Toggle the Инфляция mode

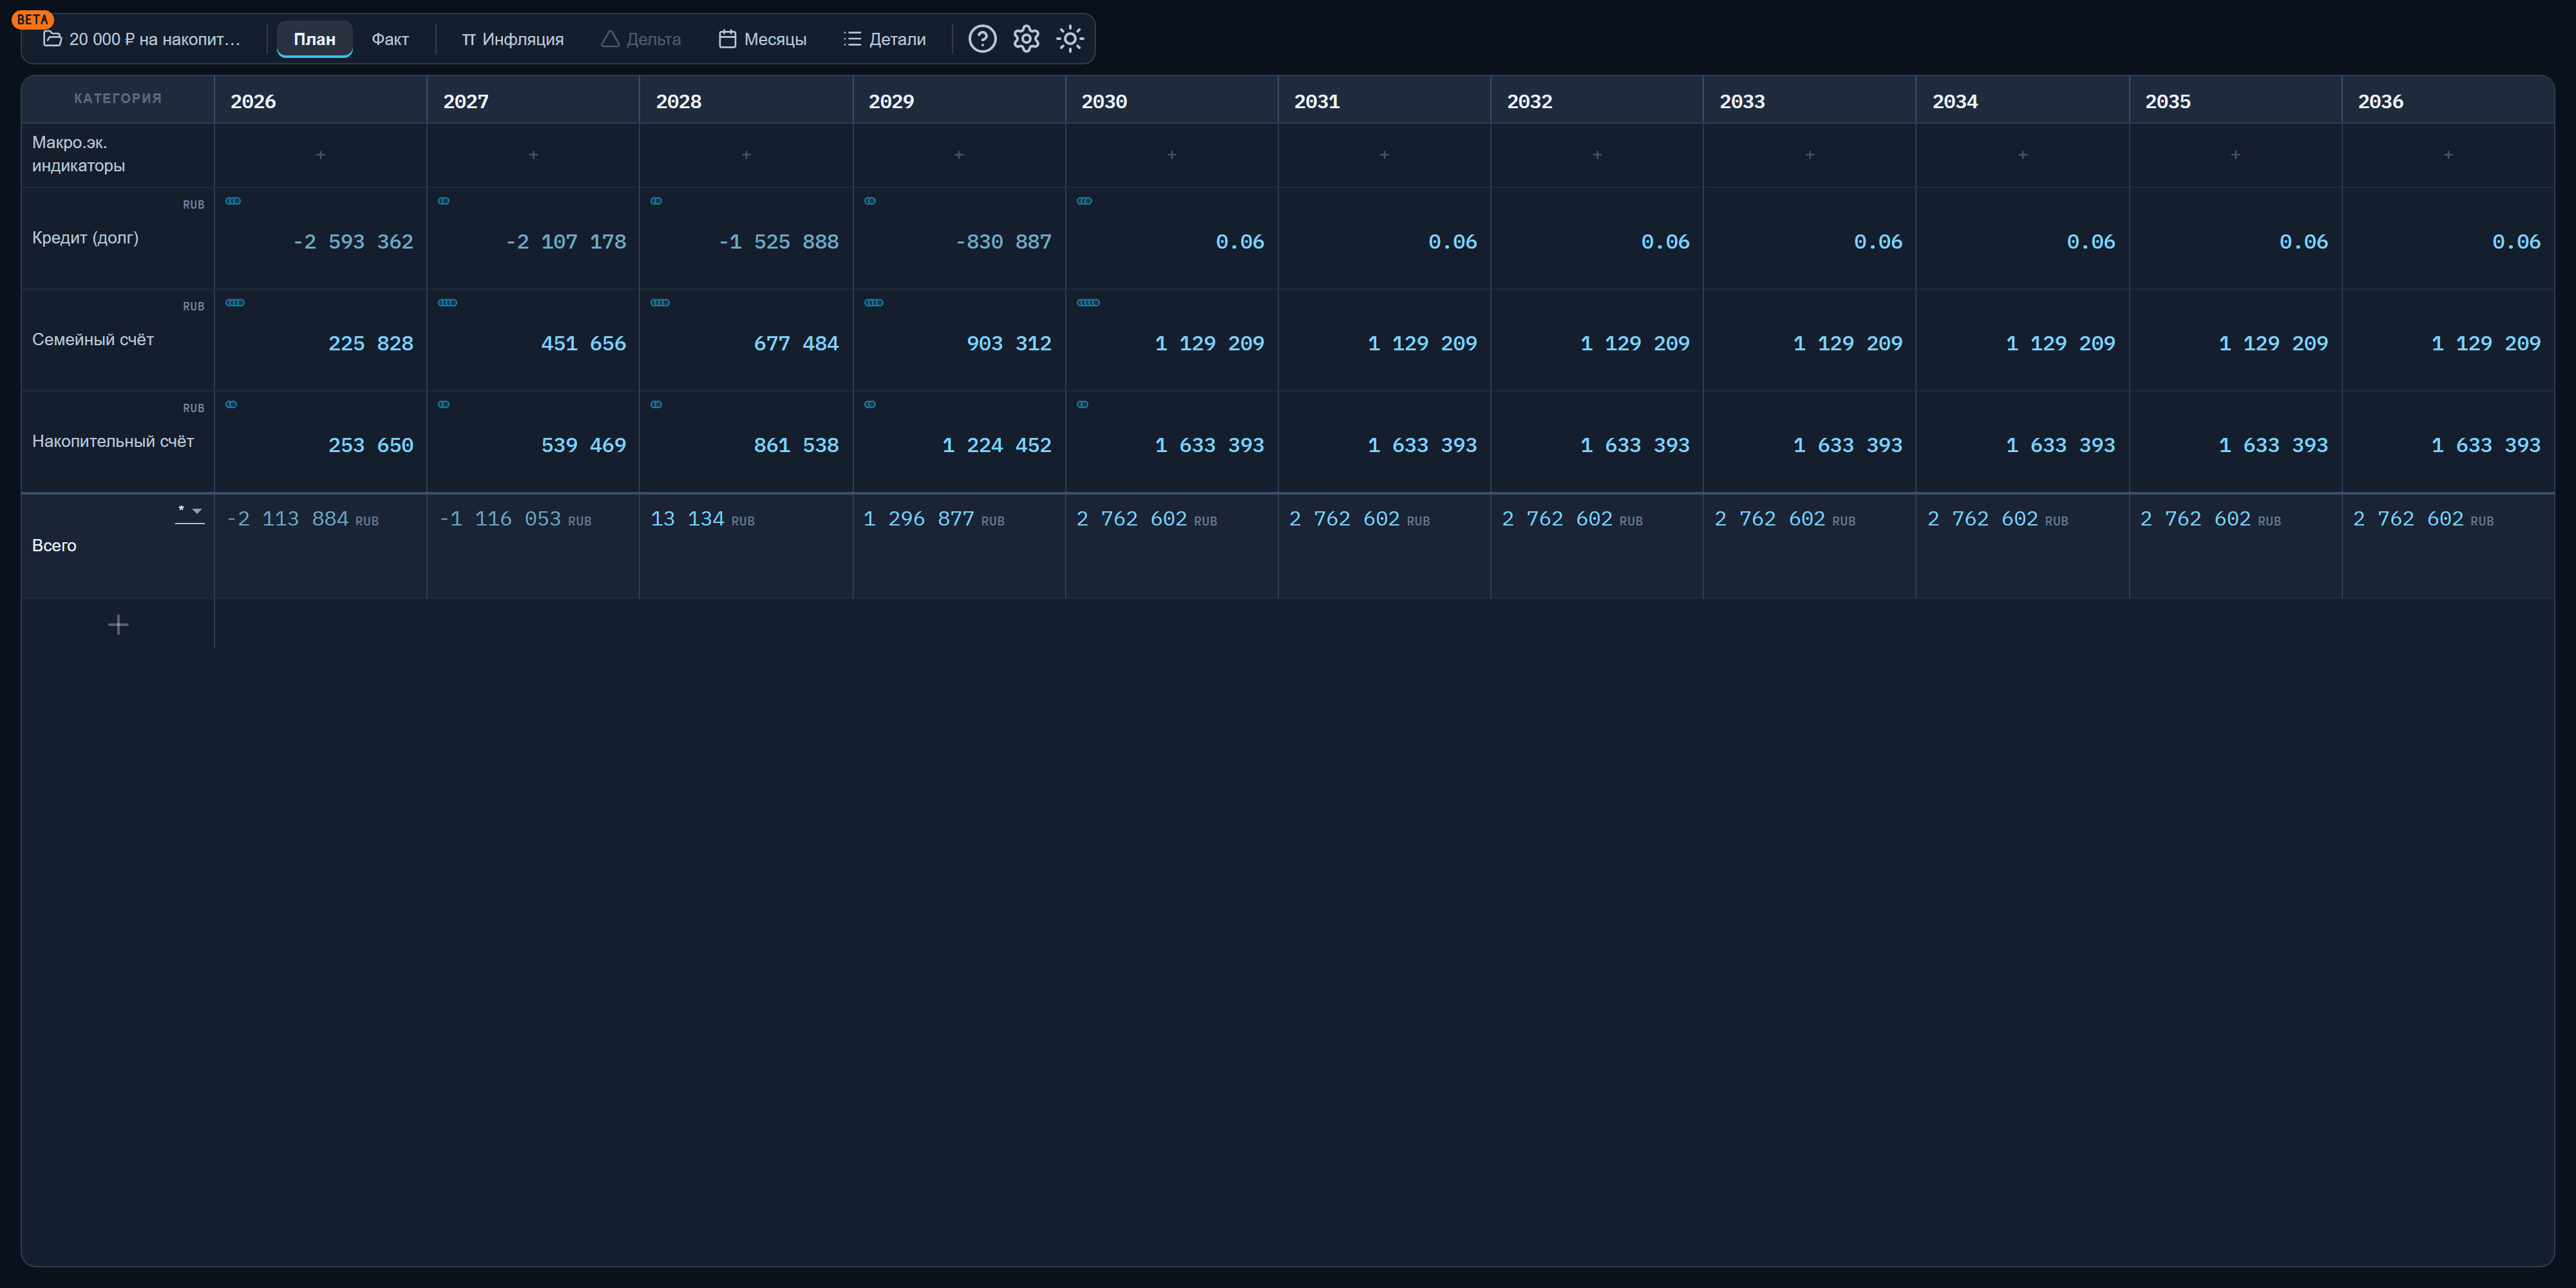(512, 39)
